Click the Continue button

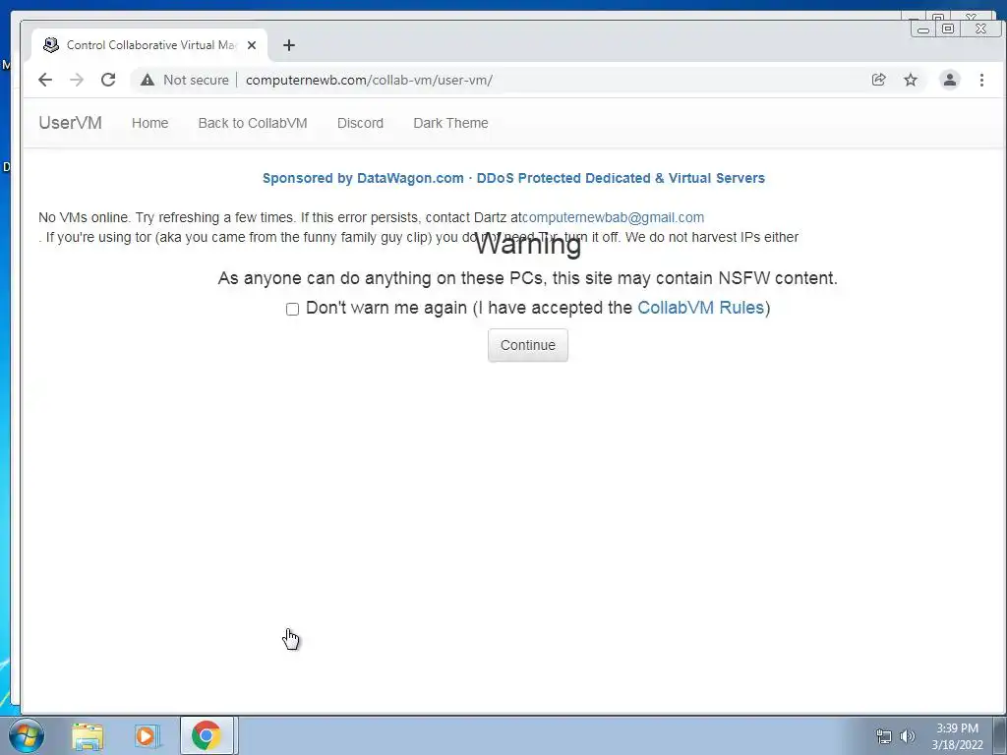[x=528, y=345]
